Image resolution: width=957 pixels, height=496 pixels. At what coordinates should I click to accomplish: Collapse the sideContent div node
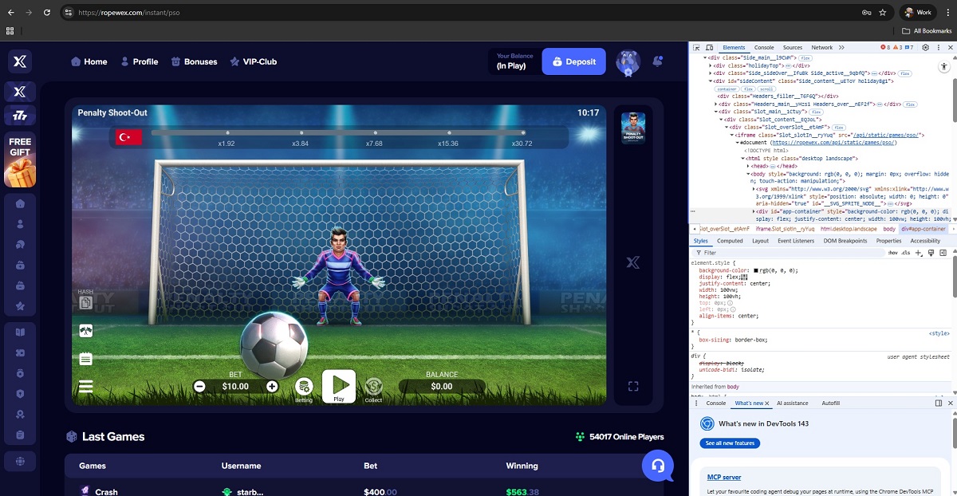click(711, 81)
